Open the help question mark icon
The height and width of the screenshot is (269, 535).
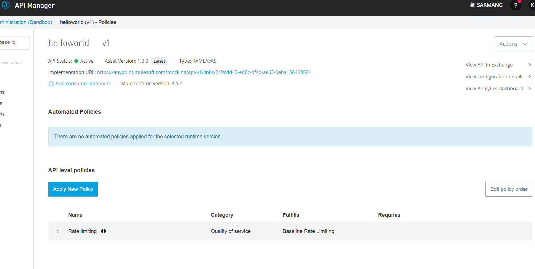click(515, 5)
